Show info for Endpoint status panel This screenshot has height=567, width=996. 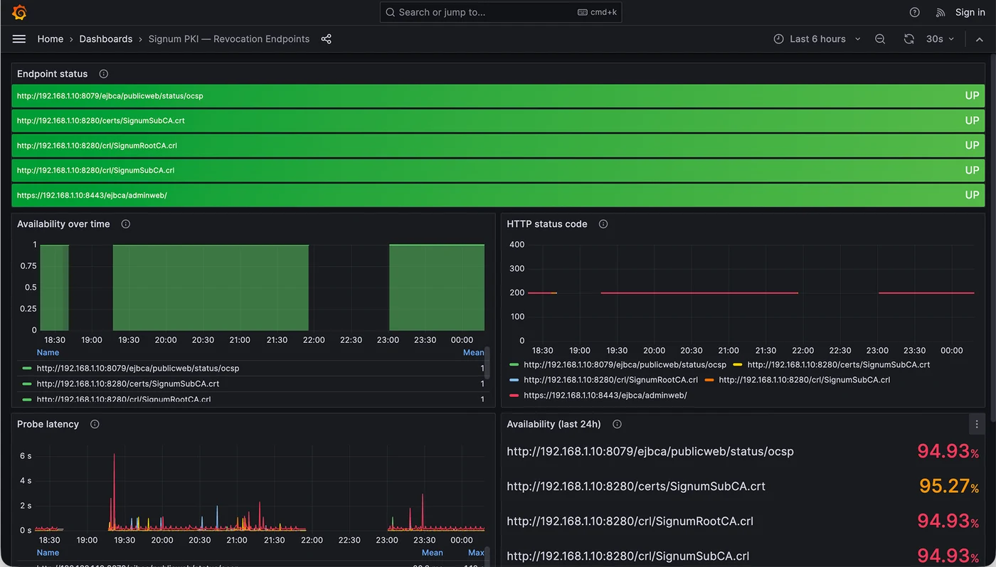click(104, 74)
